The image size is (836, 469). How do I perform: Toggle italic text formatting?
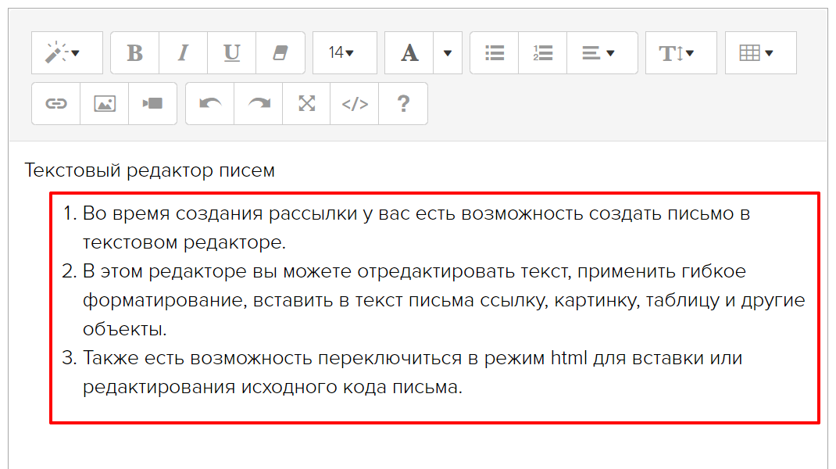183,53
